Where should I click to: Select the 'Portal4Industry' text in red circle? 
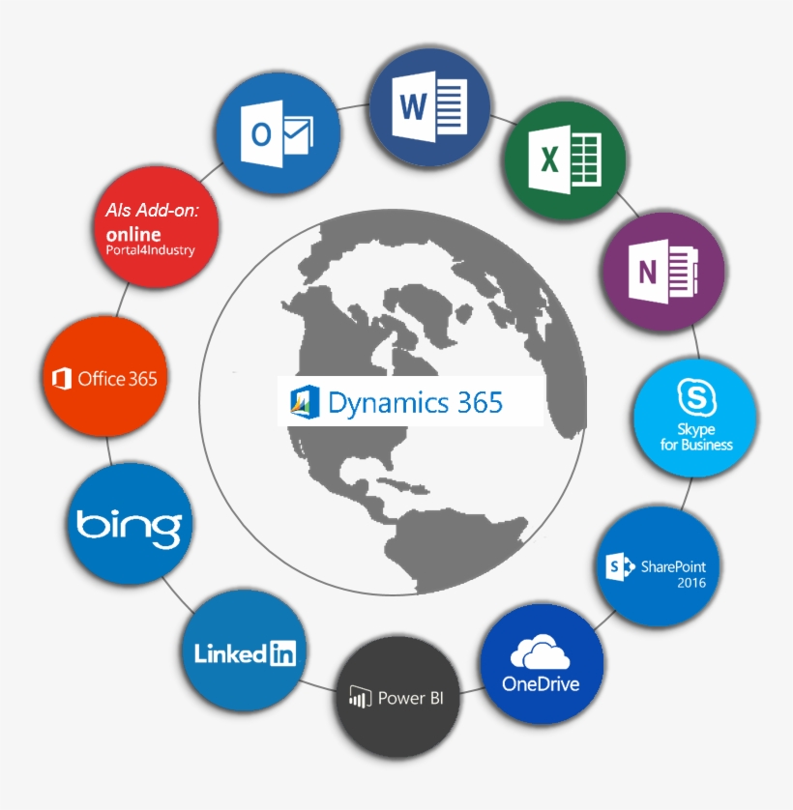[x=150, y=251]
